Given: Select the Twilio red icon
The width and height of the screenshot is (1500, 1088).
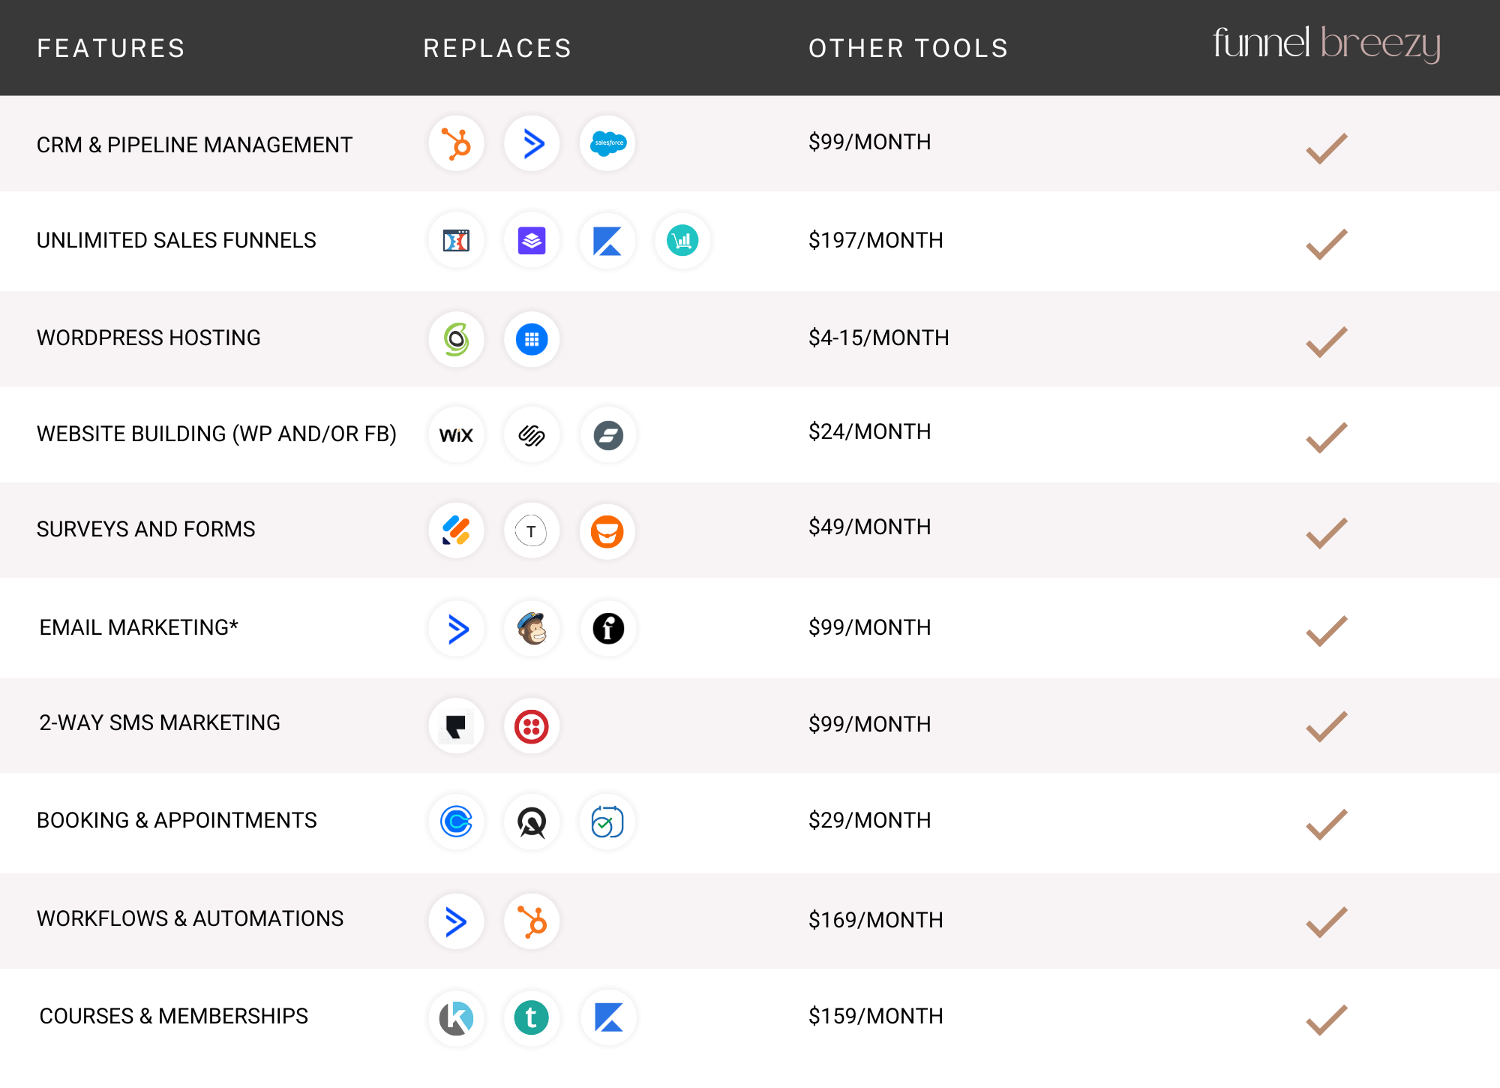Looking at the screenshot, I should pos(532,726).
